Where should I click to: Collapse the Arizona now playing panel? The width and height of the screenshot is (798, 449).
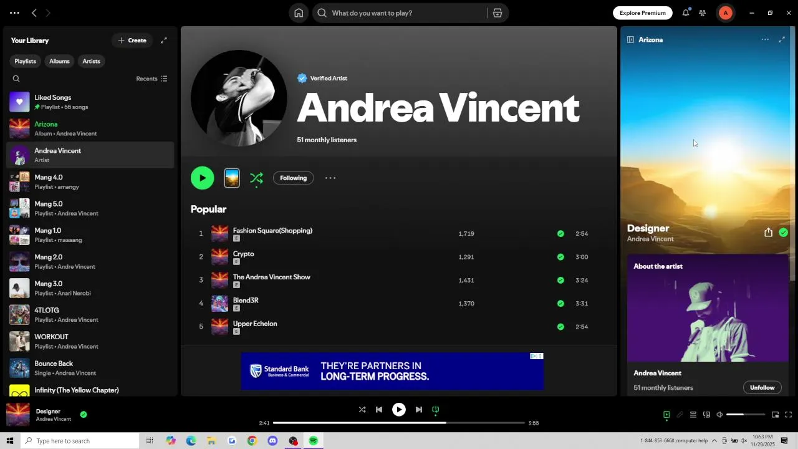click(630, 39)
